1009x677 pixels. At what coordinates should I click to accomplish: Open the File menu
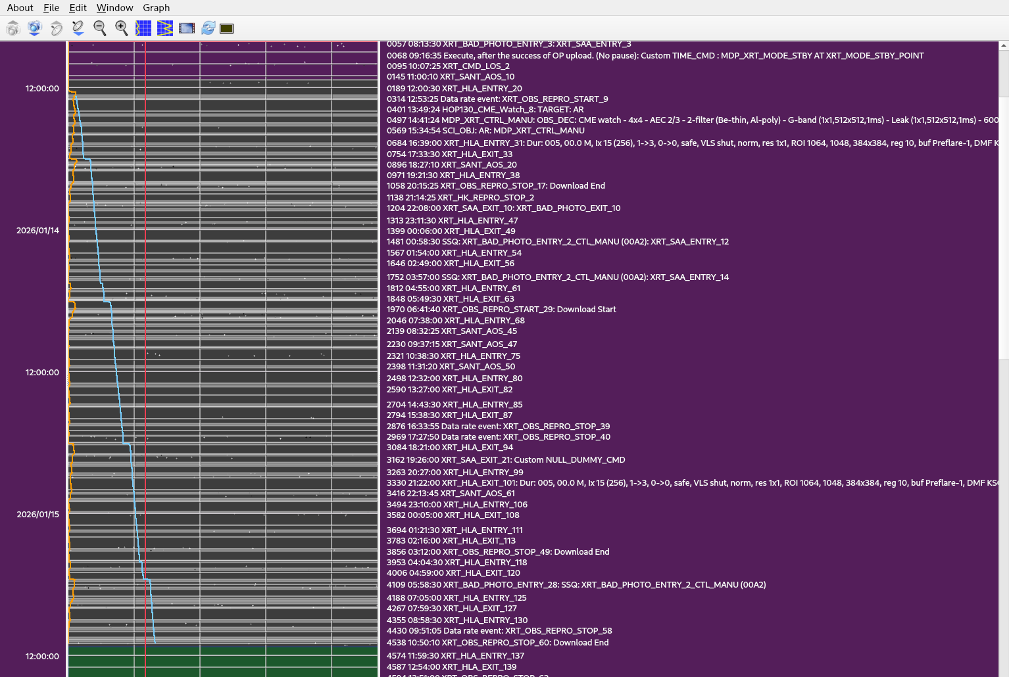coord(51,8)
